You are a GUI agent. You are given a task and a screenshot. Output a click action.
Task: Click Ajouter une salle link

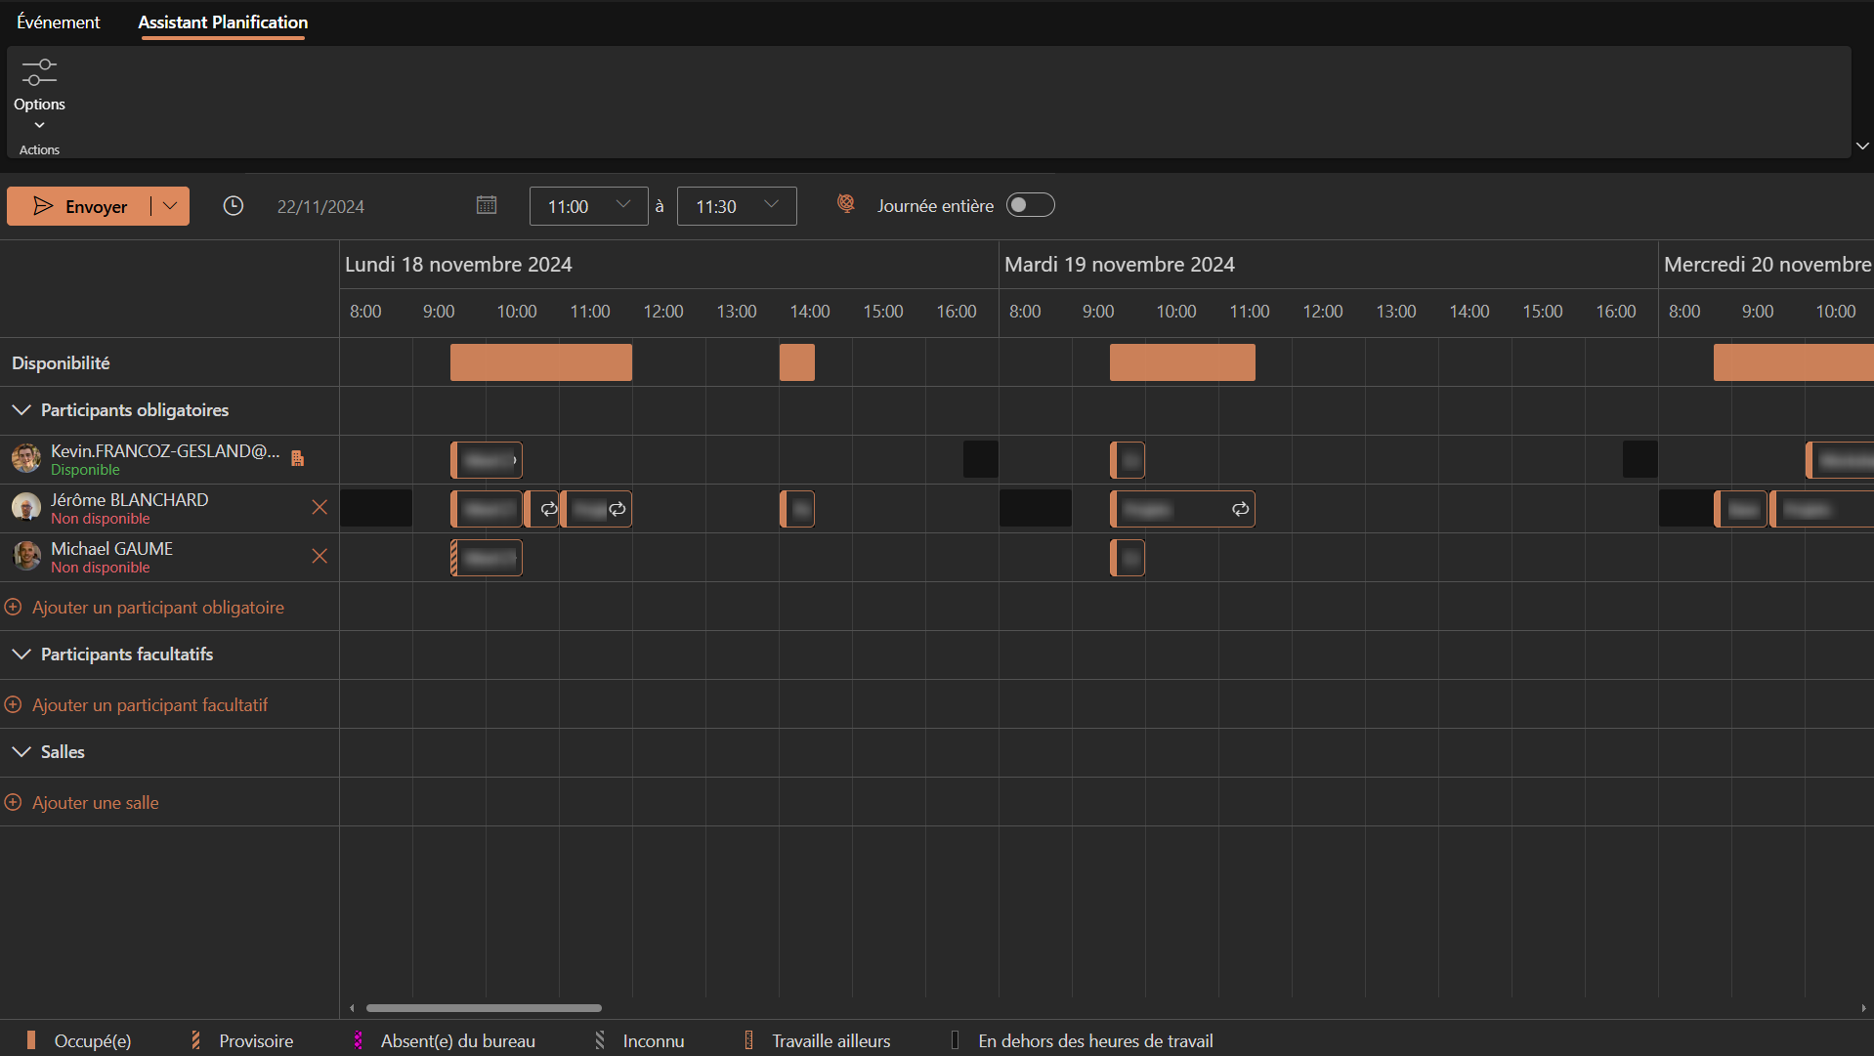click(95, 803)
